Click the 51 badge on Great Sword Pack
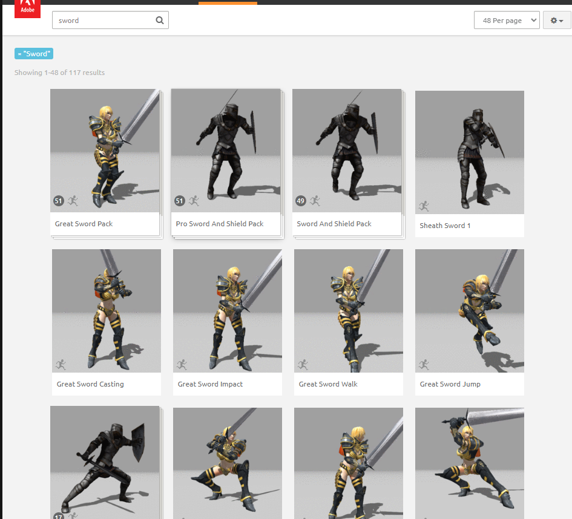The width and height of the screenshot is (572, 519). click(58, 201)
